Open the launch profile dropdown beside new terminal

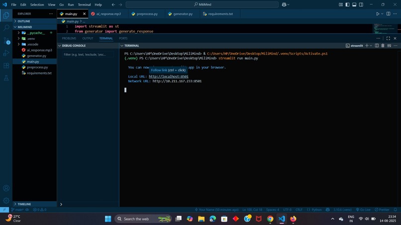371,46
